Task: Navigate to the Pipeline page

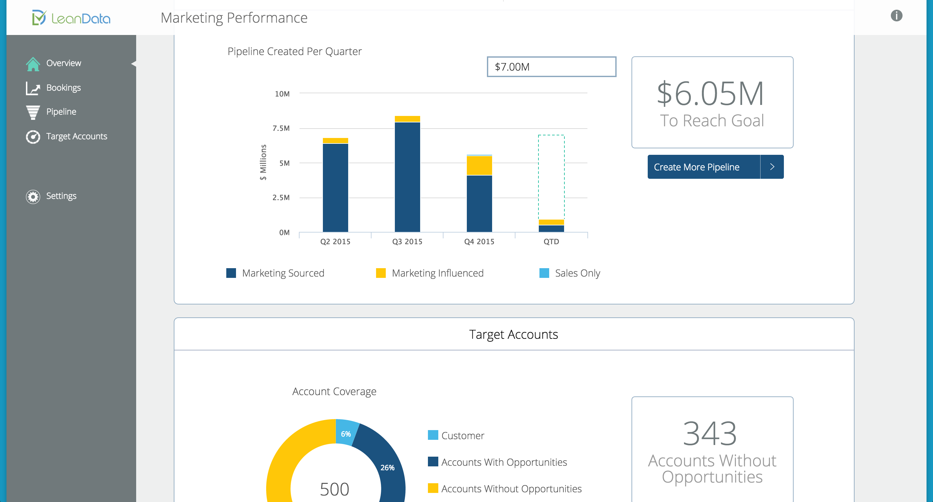Action: pos(61,112)
